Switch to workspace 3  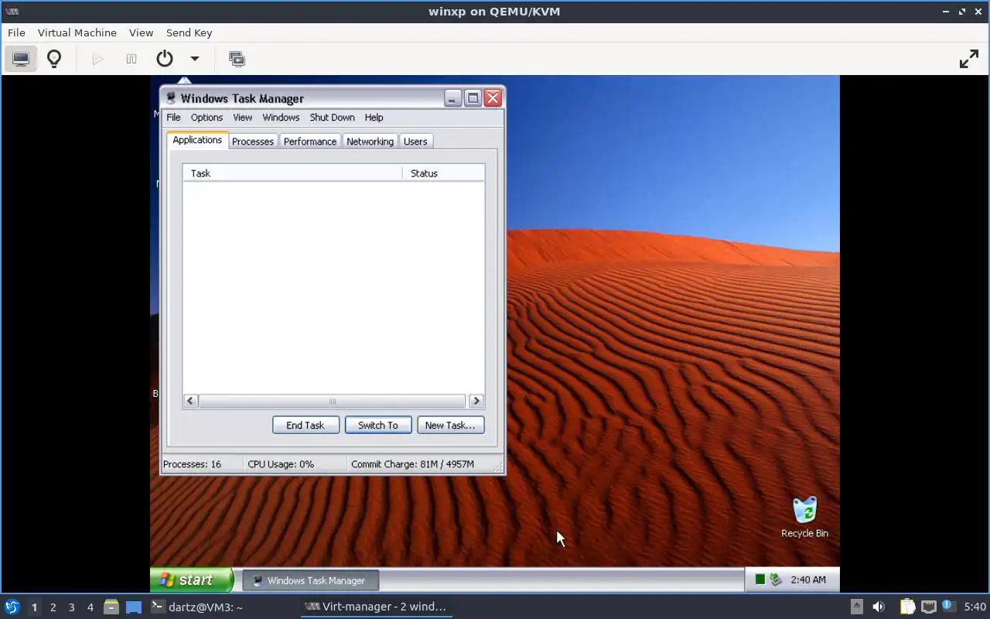pyautogui.click(x=71, y=607)
